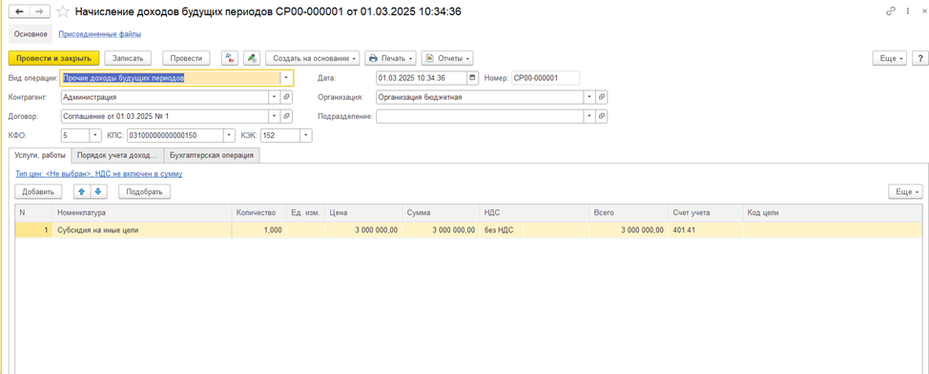The height and width of the screenshot is (374, 929).
Task: Open the Присоединенные файлы link
Action: point(99,34)
